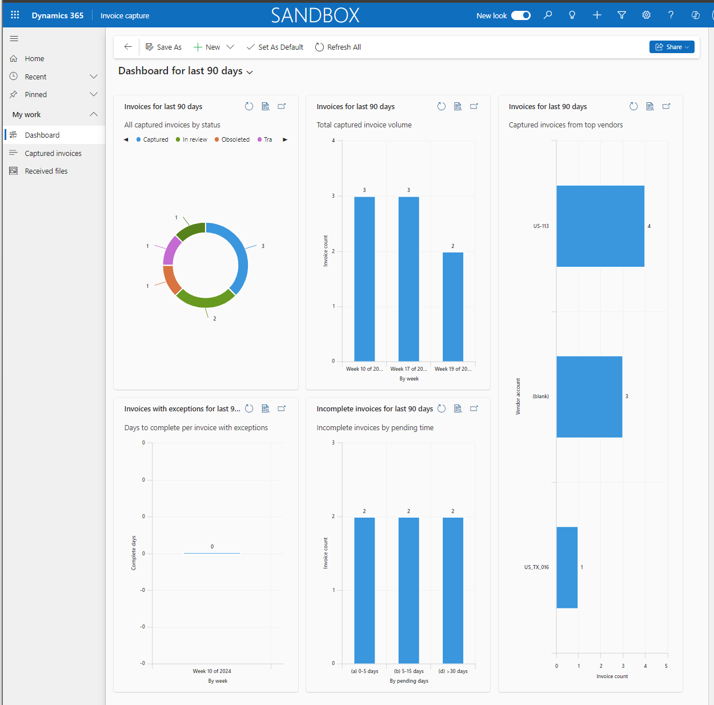Click the Set As Default button
This screenshot has height=705, width=714.
(275, 47)
